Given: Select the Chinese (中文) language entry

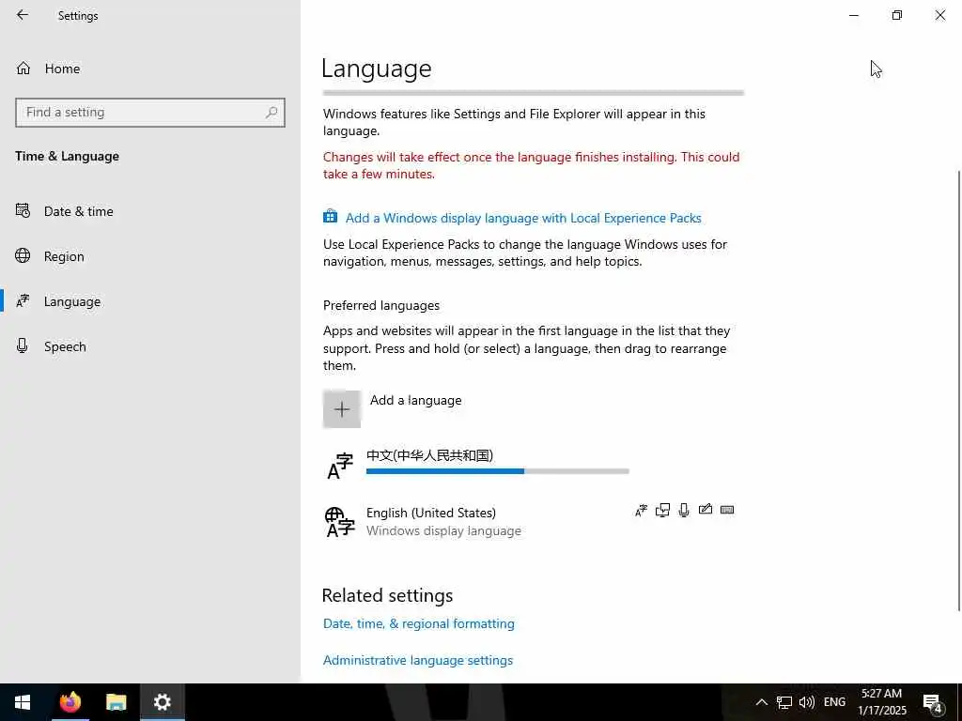Looking at the screenshot, I should [x=476, y=464].
